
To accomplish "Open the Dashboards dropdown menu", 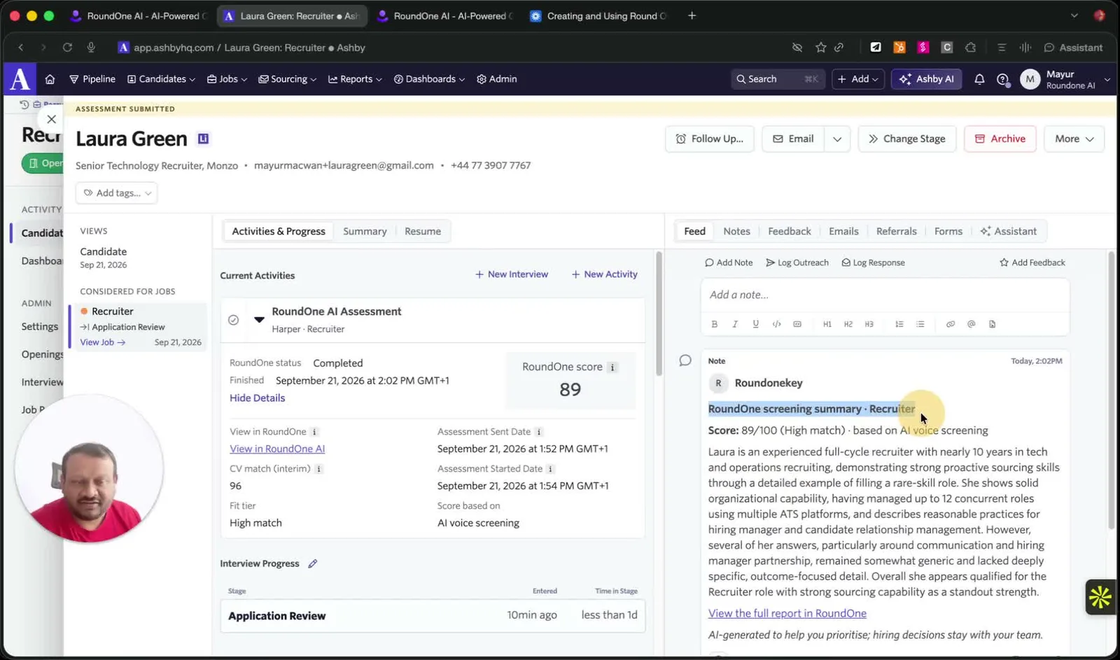I will (429, 79).
